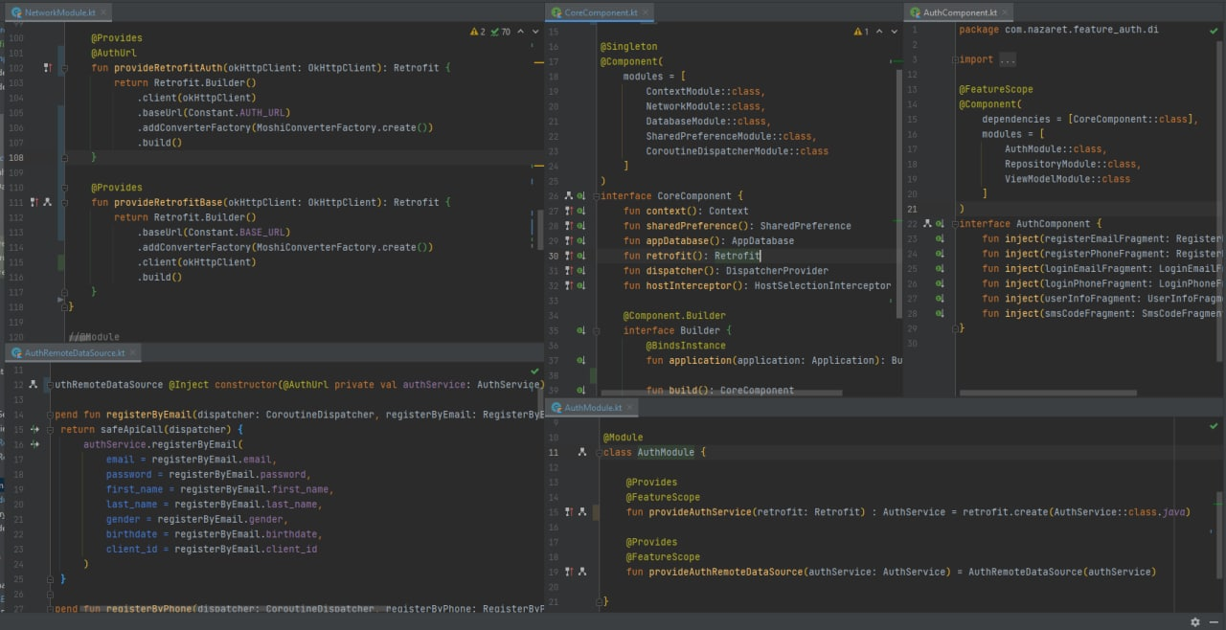The height and width of the screenshot is (630, 1226).
Task: Collapse the AuthComponent interface fold at line 22
Action: [x=955, y=223]
